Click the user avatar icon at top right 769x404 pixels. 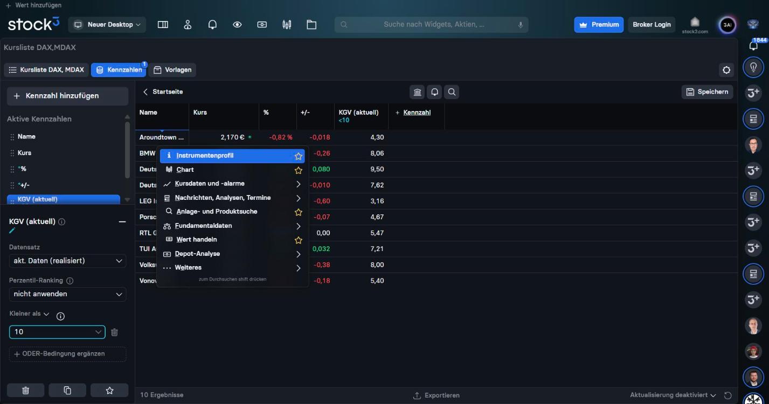pos(753,24)
